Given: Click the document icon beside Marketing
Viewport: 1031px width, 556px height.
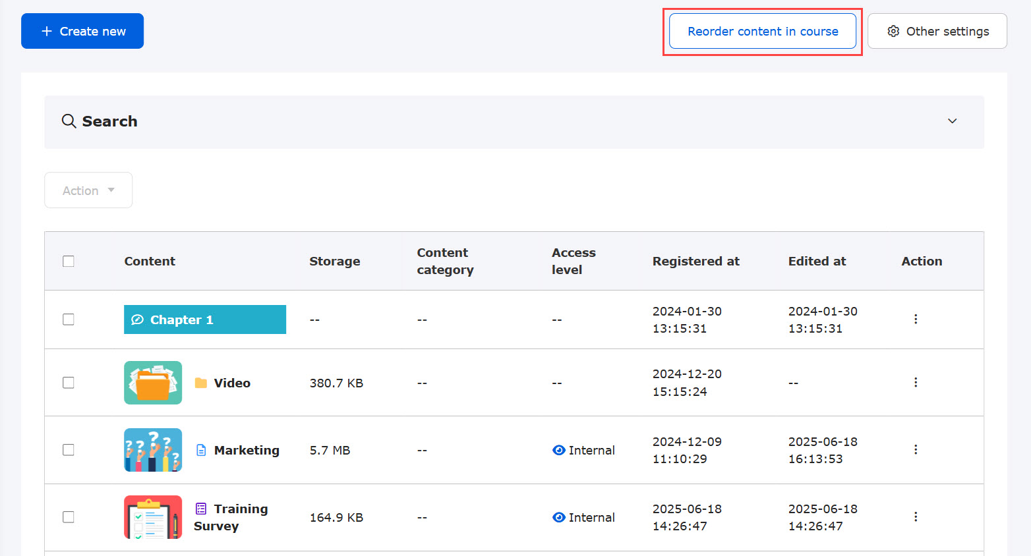Looking at the screenshot, I should coord(201,451).
